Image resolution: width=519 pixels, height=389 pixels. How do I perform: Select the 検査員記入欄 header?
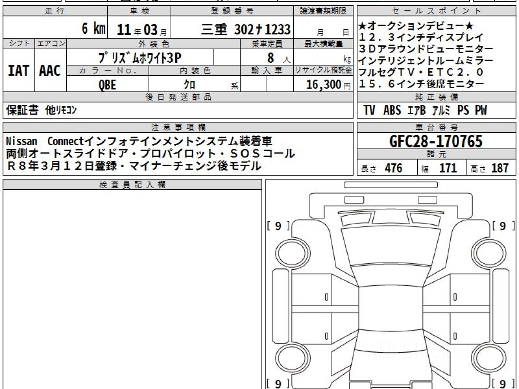[132, 185]
